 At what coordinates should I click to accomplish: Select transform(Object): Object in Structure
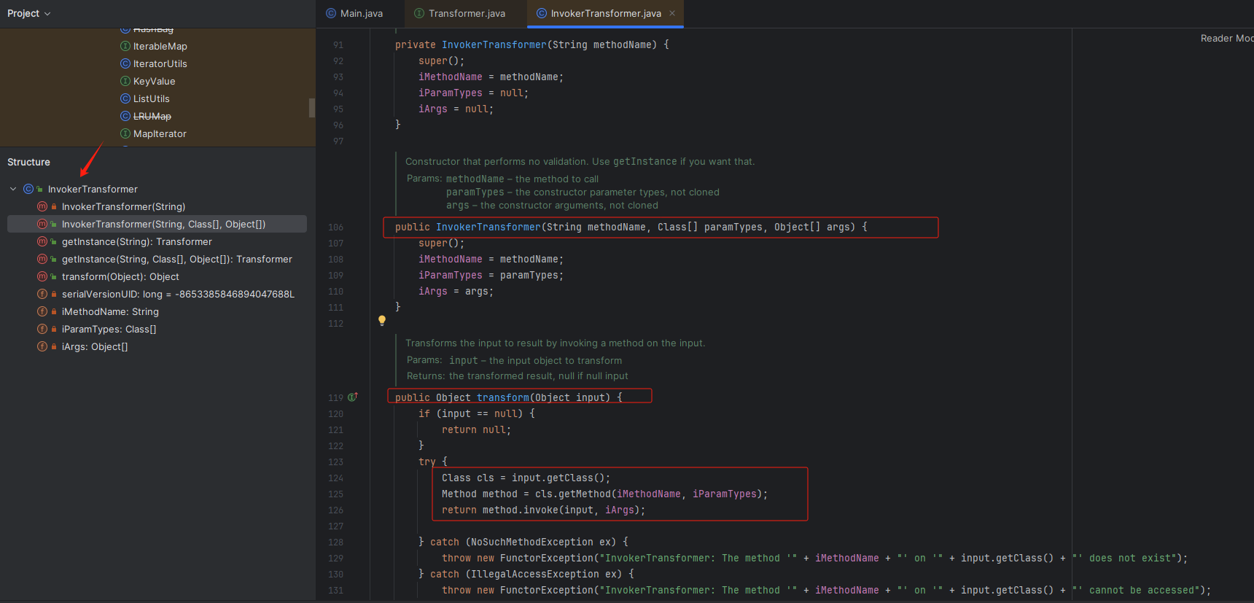120,276
